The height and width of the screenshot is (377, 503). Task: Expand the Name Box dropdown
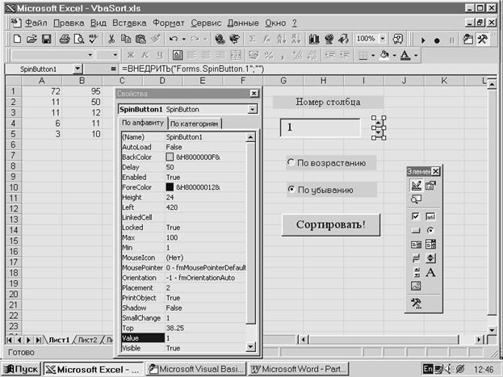[78, 70]
